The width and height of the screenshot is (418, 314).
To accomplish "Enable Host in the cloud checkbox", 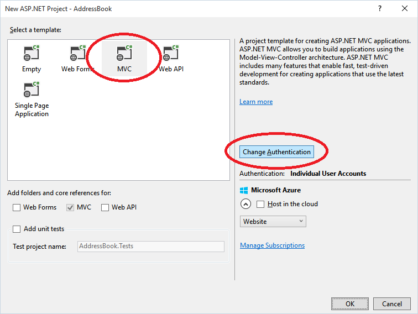I will [260, 204].
